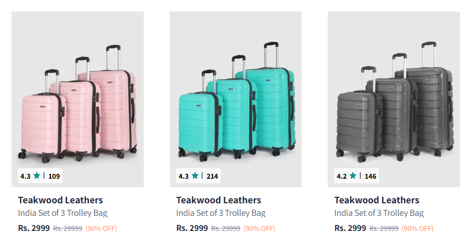Click the green star on the 4.3 | 109 rating
This screenshot has width=476, height=251.
pyautogui.click(x=37, y=176)
